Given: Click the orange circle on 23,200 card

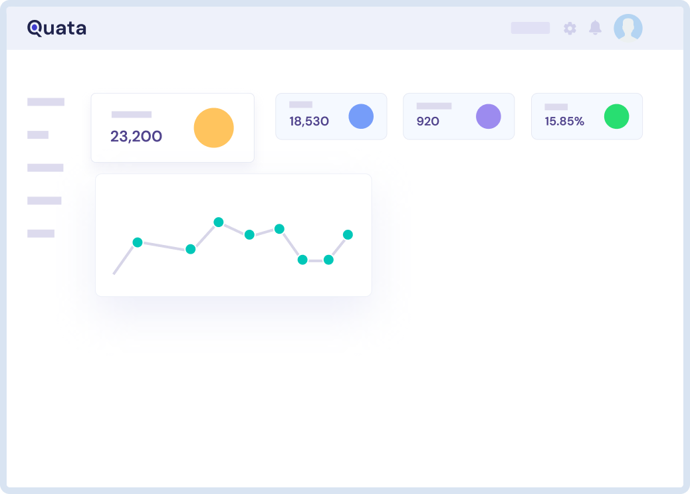Looking at the screenshot, I should 213,127.
